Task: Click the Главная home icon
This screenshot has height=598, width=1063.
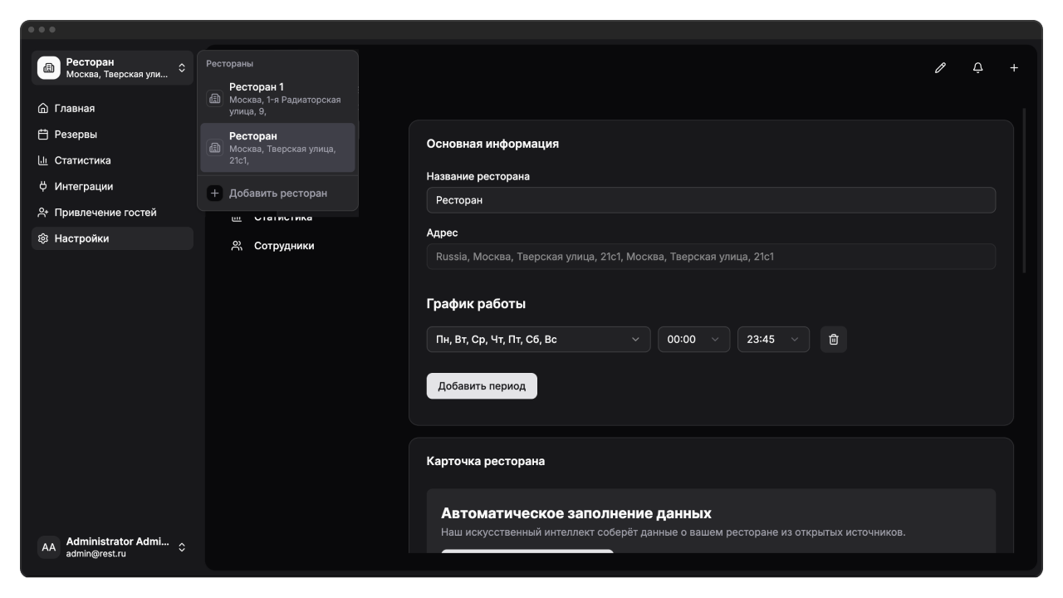Action: point(43,109)
